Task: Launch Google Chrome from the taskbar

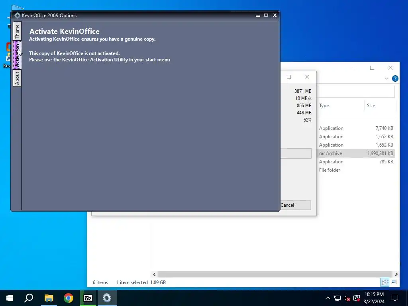Action: [69, 298]
